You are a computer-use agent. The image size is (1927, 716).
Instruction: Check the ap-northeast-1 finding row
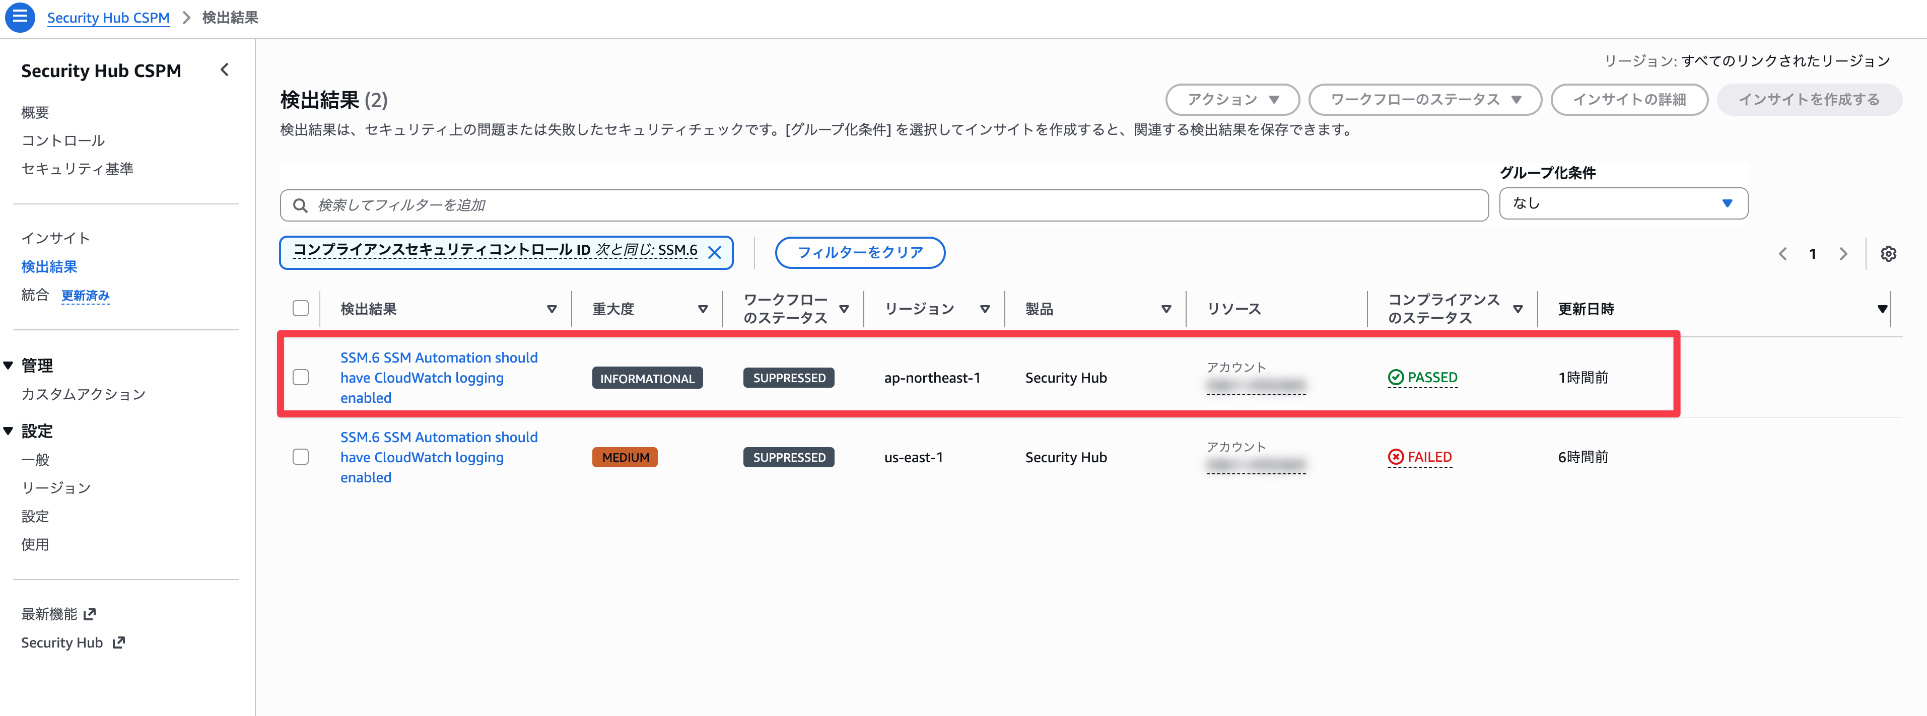(301, 377)
